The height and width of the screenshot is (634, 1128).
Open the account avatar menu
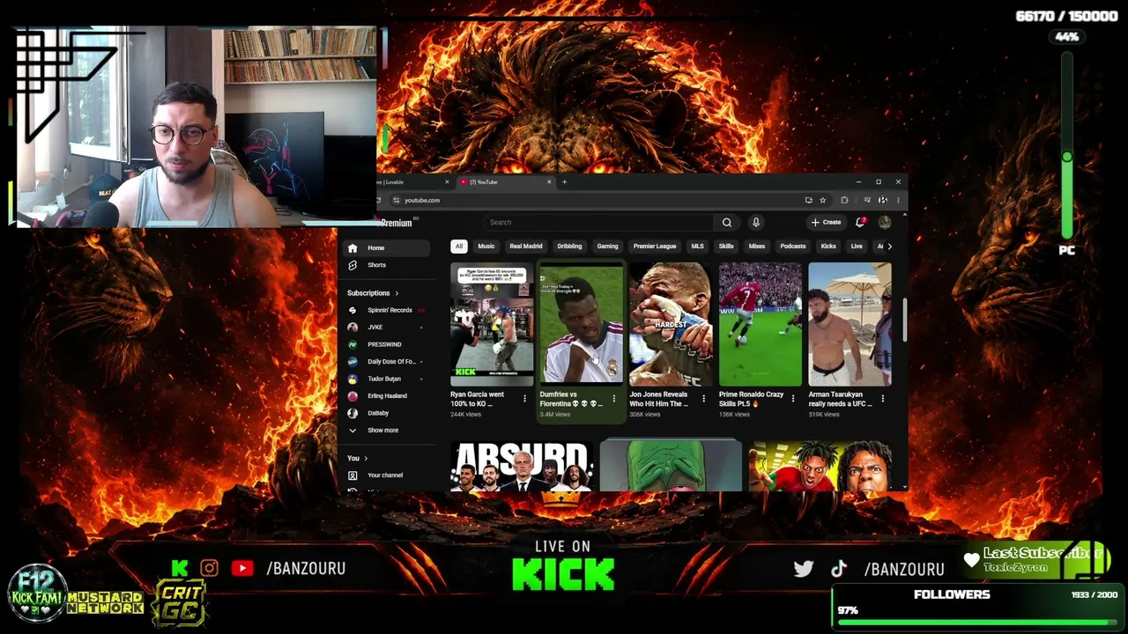click(885, 222)
